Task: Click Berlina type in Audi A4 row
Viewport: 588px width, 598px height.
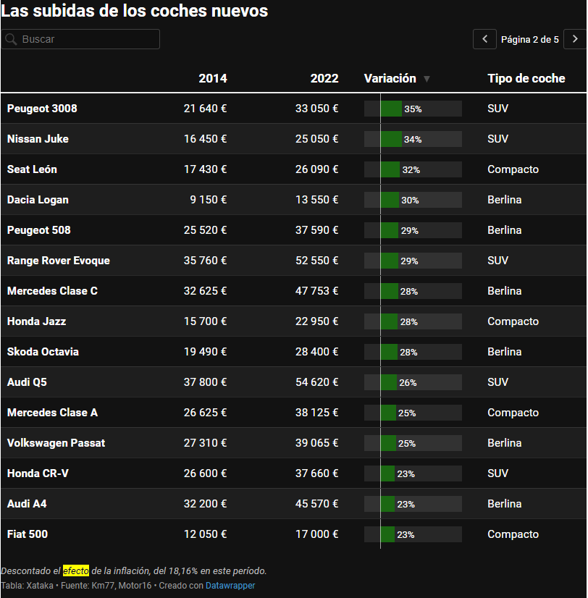Action: [x=505, y=504]
